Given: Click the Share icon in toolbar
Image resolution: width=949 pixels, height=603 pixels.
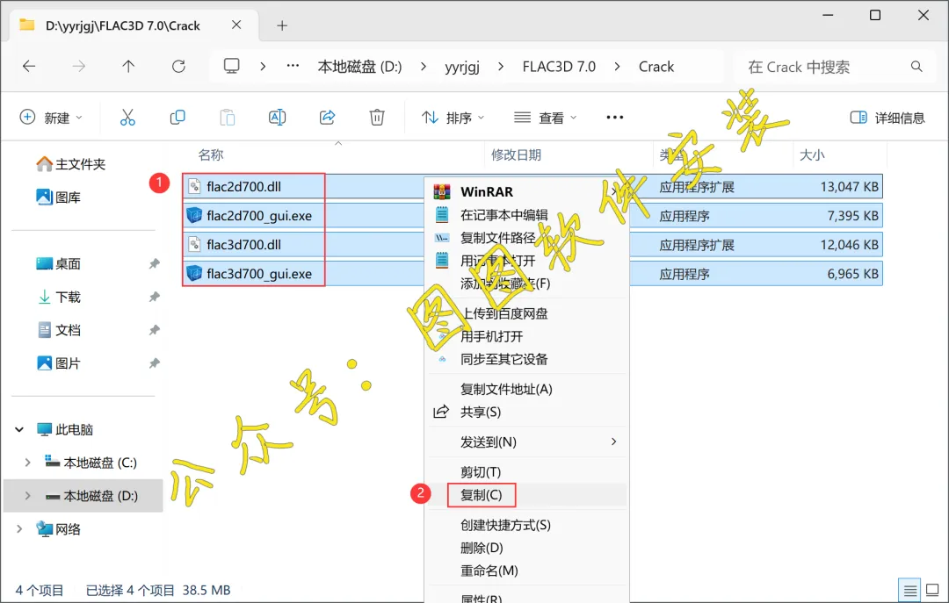Looking at the screenshot, I should (x=328, y=118).
